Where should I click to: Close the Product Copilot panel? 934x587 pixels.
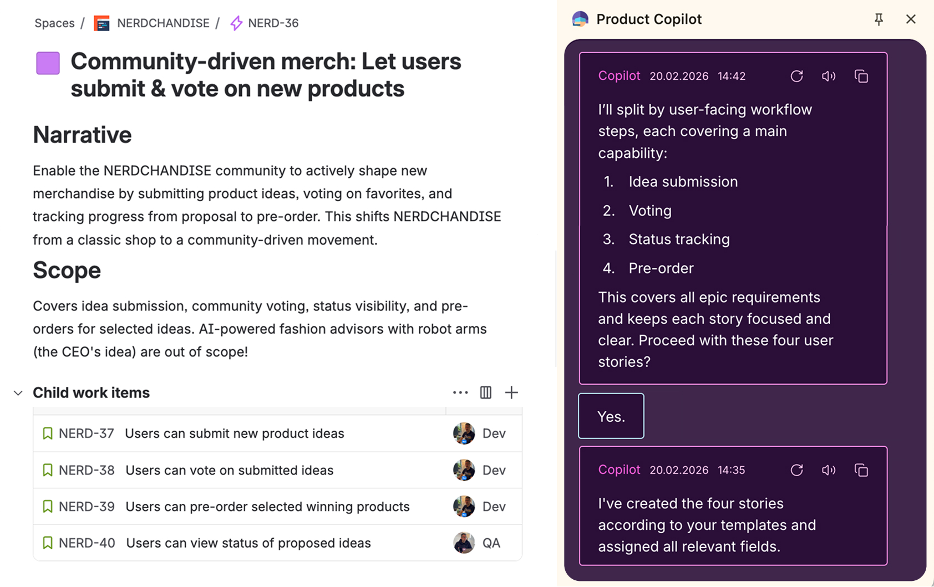911,19
